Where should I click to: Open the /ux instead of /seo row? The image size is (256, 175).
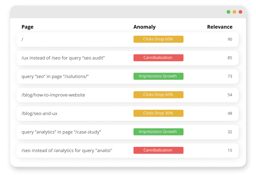point(127,58)
